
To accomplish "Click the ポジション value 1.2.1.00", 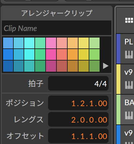I will 78,103.
